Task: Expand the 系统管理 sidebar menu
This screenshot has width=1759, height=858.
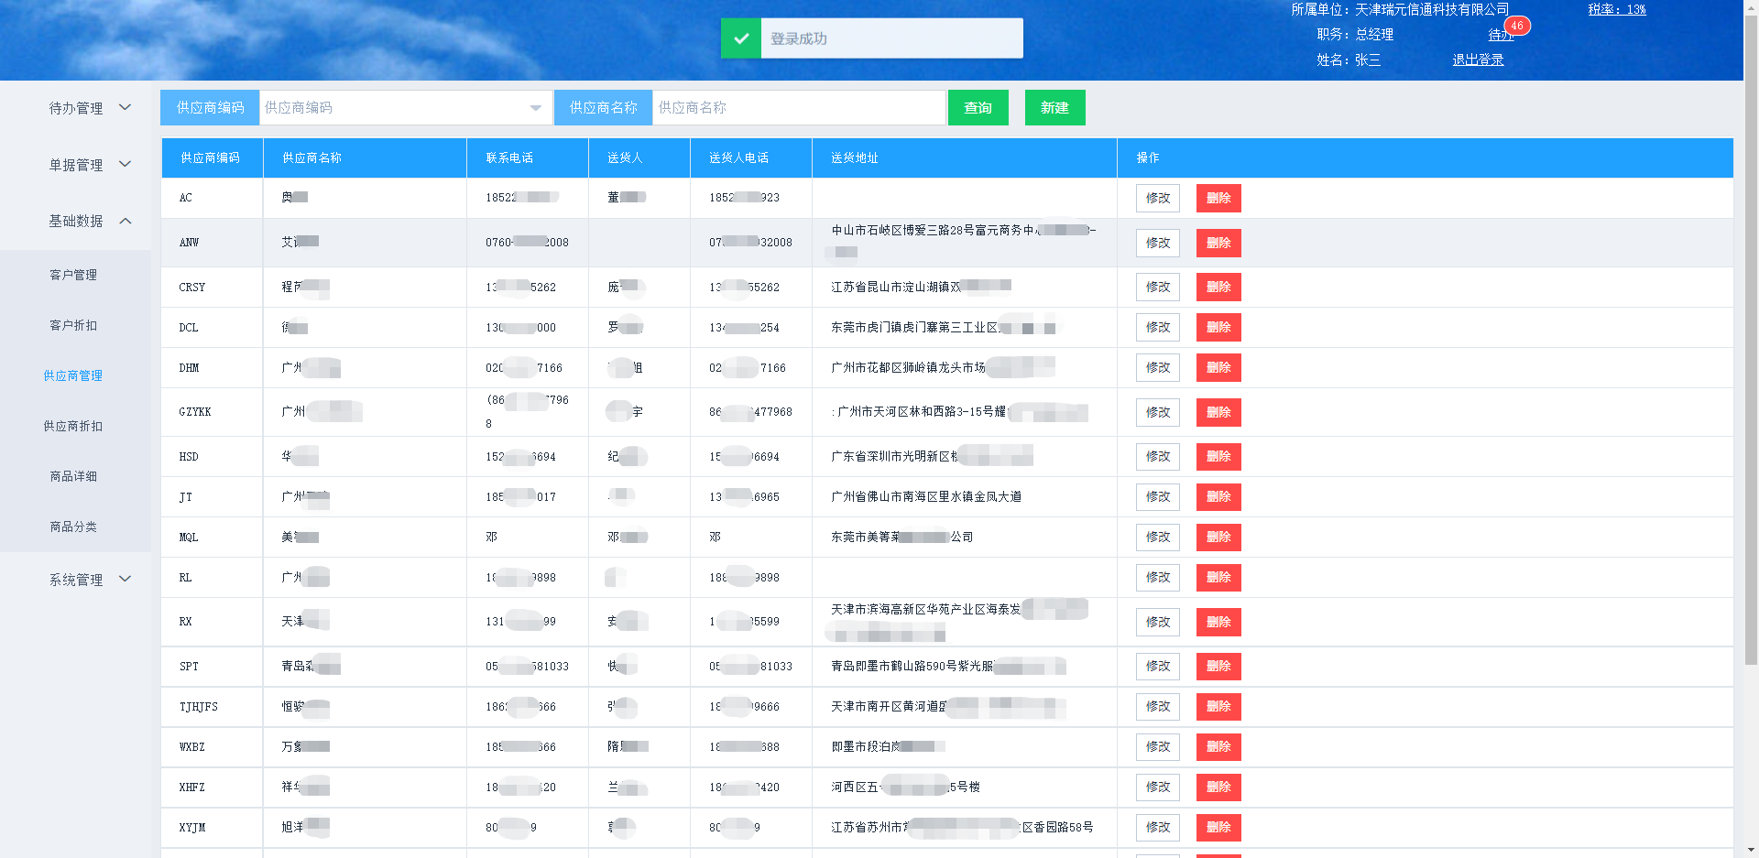Action: click(x=89, y=580)
